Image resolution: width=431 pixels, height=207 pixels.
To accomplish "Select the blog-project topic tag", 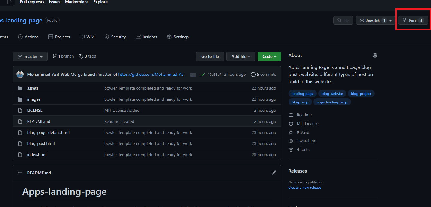I will tap(361, 94).
